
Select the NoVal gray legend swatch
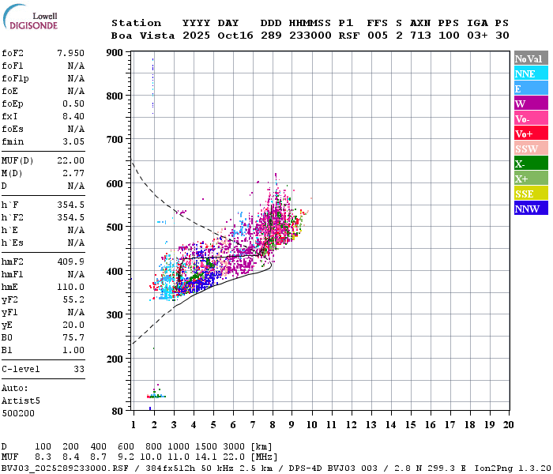pyautogui.click(x=531, y=58)
